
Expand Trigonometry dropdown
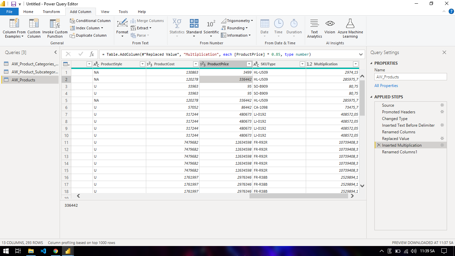click(x=237, y=21)
